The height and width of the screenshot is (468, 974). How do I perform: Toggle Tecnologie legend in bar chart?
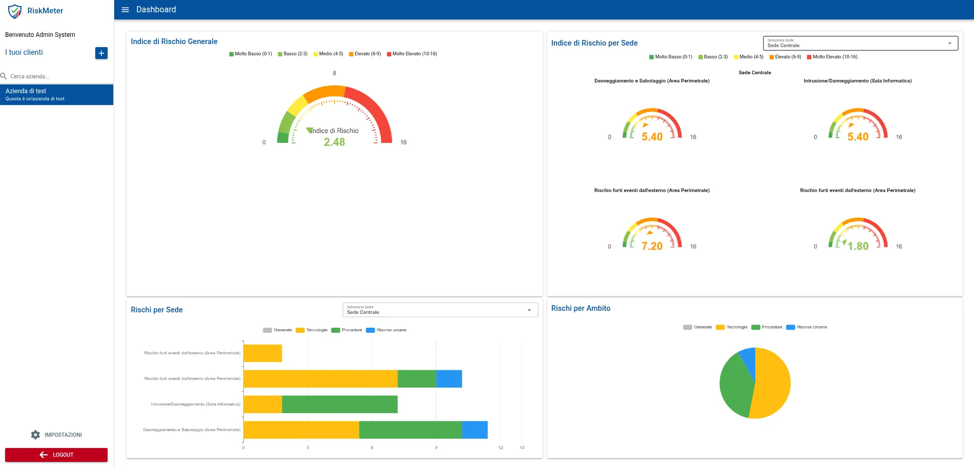pos(312,330)
